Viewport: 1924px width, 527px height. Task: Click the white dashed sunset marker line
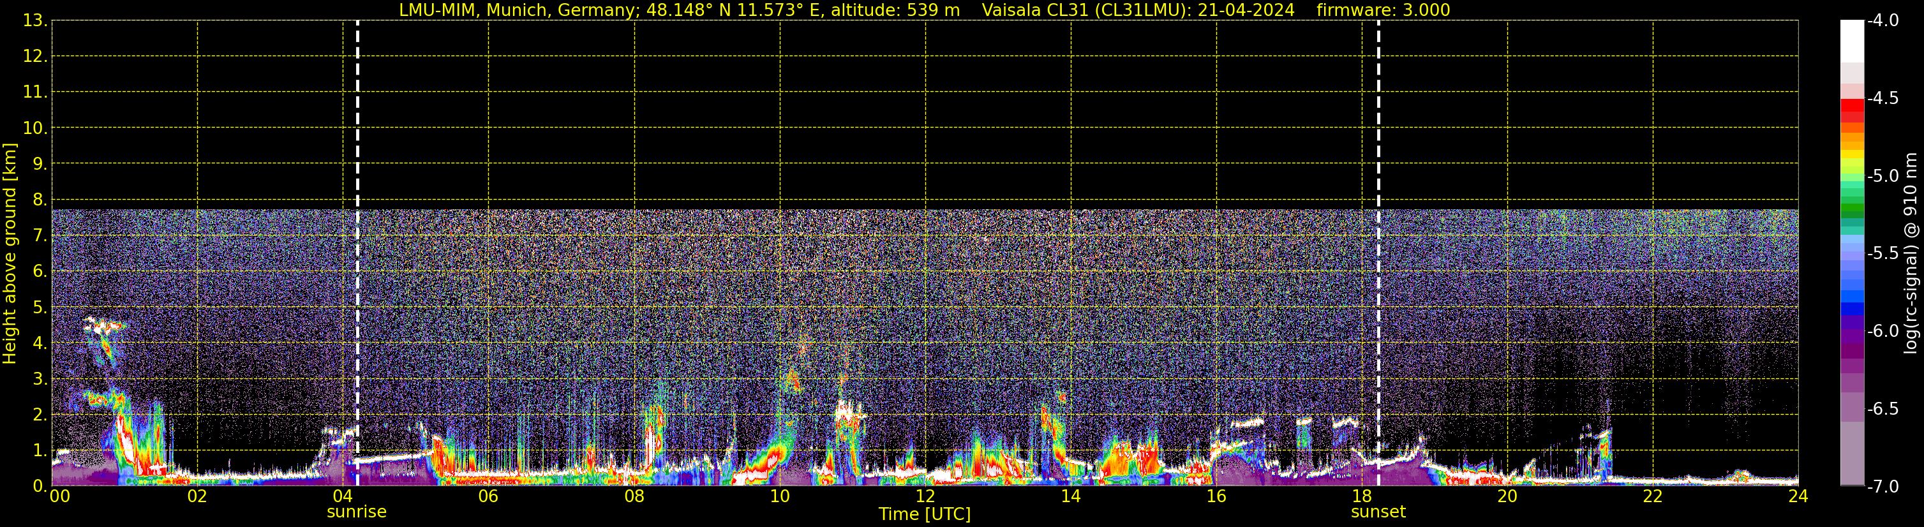pyautogui.click(x=1378, y=224)
